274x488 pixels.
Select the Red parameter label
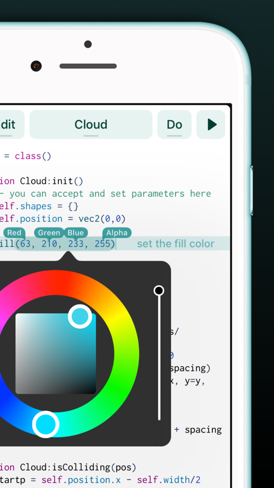[x=14, y=233]
